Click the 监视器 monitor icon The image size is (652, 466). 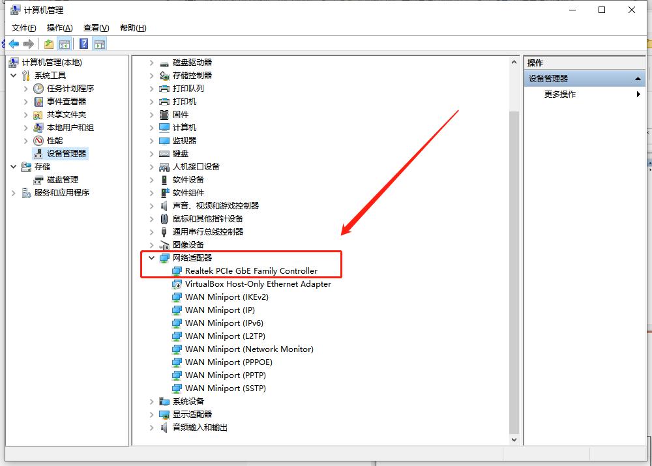164,141
